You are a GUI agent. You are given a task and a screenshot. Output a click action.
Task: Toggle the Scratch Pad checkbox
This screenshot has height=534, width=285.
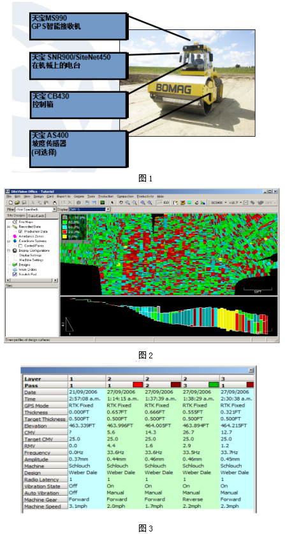point(15,274)
